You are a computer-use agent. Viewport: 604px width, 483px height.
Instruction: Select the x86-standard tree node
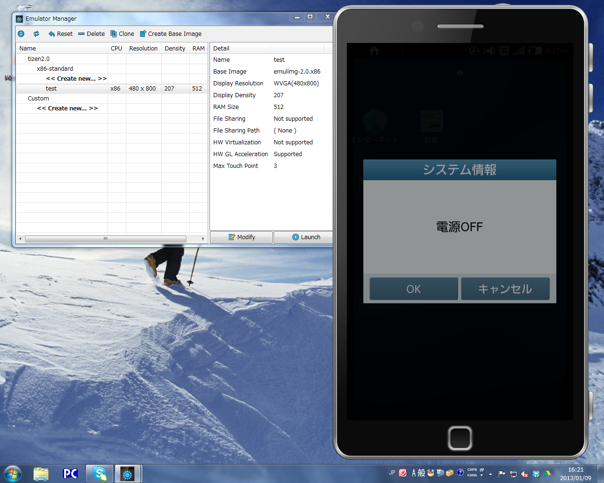click(x=55, y=69)
